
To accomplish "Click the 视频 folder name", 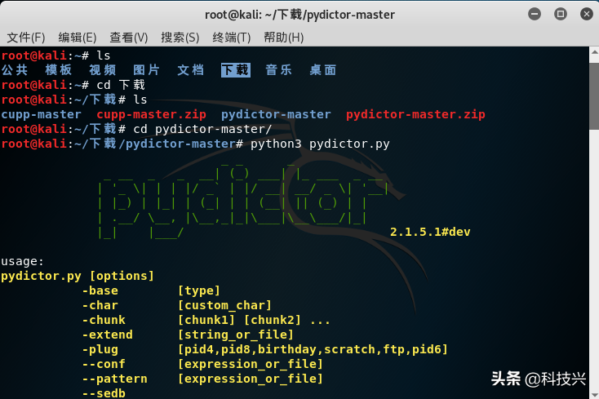I will (102, 70).
